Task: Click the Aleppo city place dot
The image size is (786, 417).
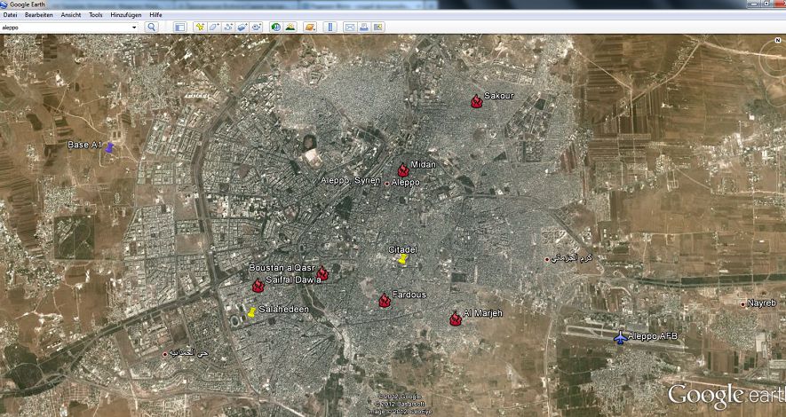Action: (x=386, y=184)
